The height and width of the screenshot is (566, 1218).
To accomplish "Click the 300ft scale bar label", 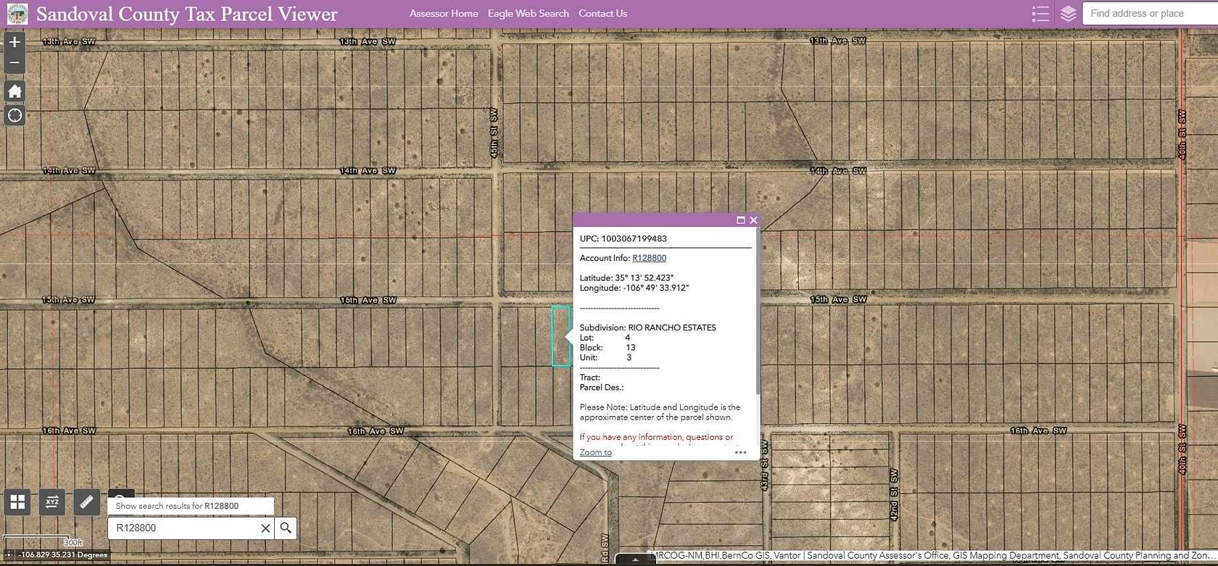I will tap(73, 543).
